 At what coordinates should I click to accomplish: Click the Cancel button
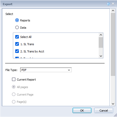tap(104, 111)
